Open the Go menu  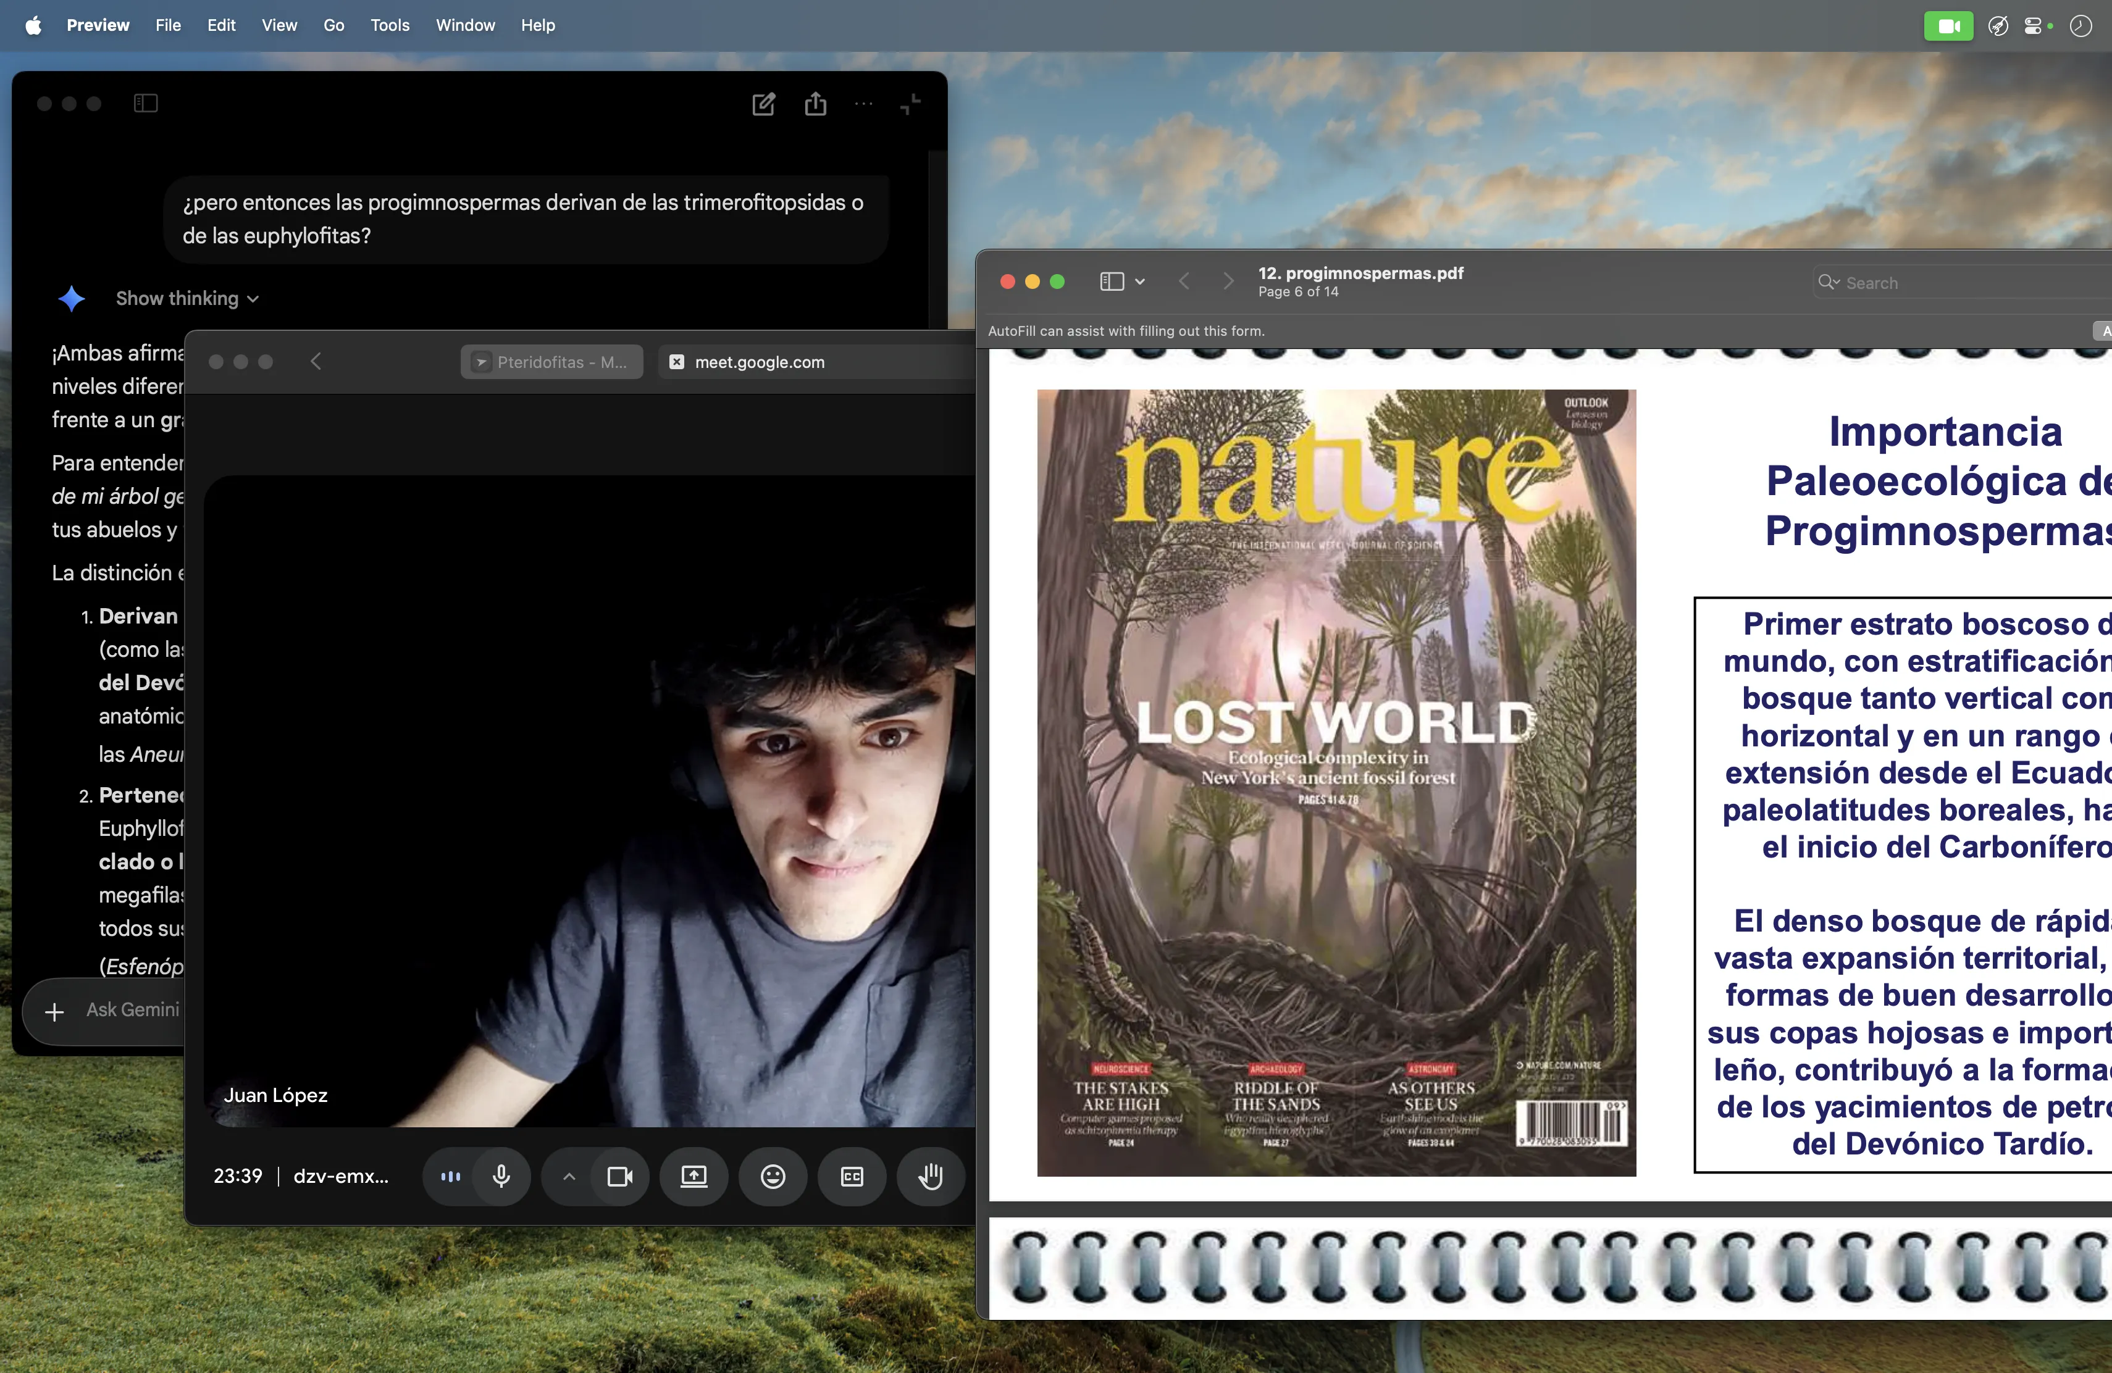coord(333,25)
